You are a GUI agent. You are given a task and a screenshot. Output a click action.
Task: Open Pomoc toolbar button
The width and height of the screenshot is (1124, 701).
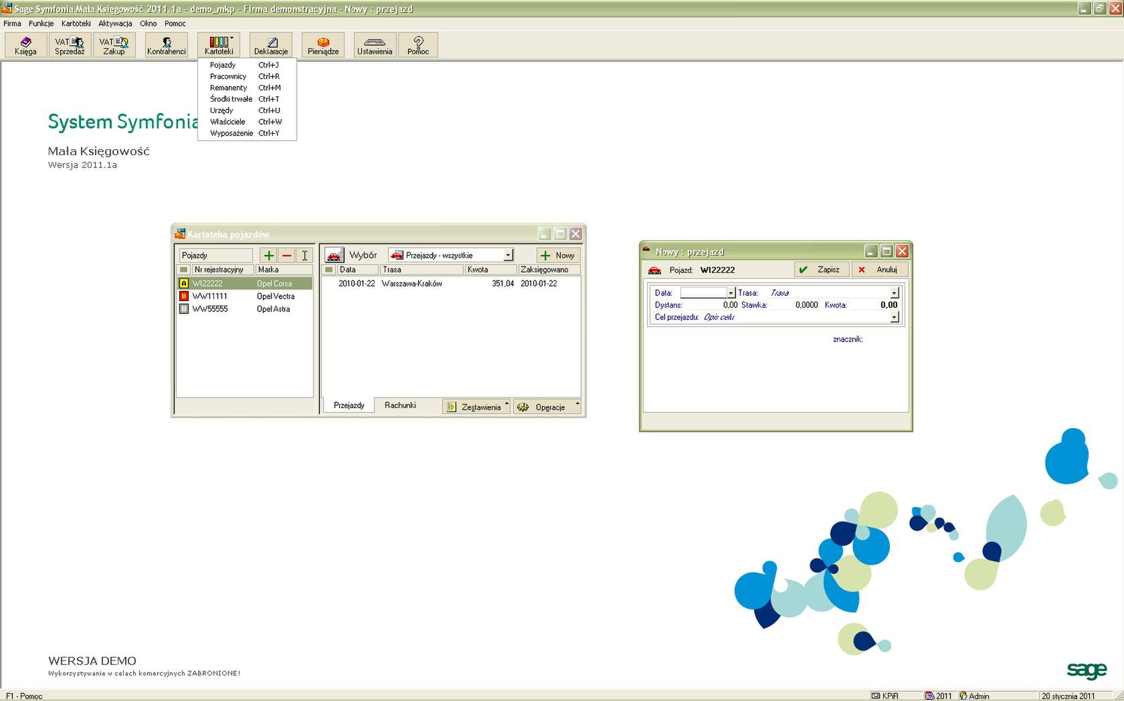[x=418, y=45]
